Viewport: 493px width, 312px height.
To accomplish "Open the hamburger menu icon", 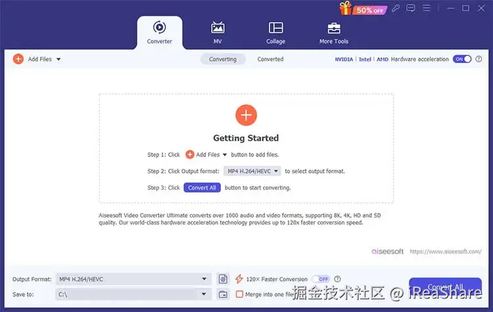I will (427, 7).
